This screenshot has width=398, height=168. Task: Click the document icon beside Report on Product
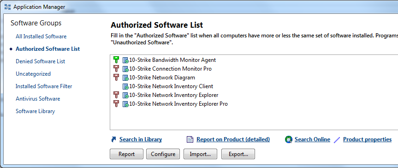click(x=190, y=139)
